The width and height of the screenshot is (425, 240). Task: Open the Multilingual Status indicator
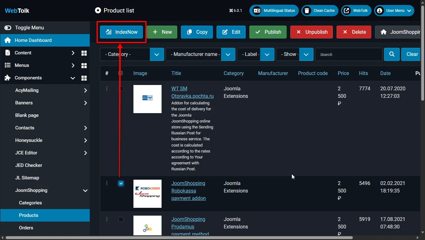274,11
